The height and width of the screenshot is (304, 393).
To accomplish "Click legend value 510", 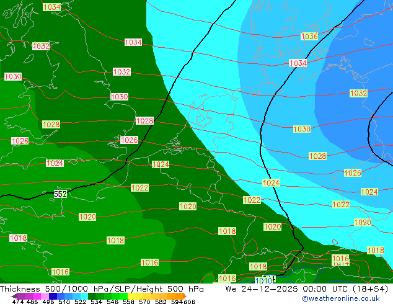I will coord(64,302).
